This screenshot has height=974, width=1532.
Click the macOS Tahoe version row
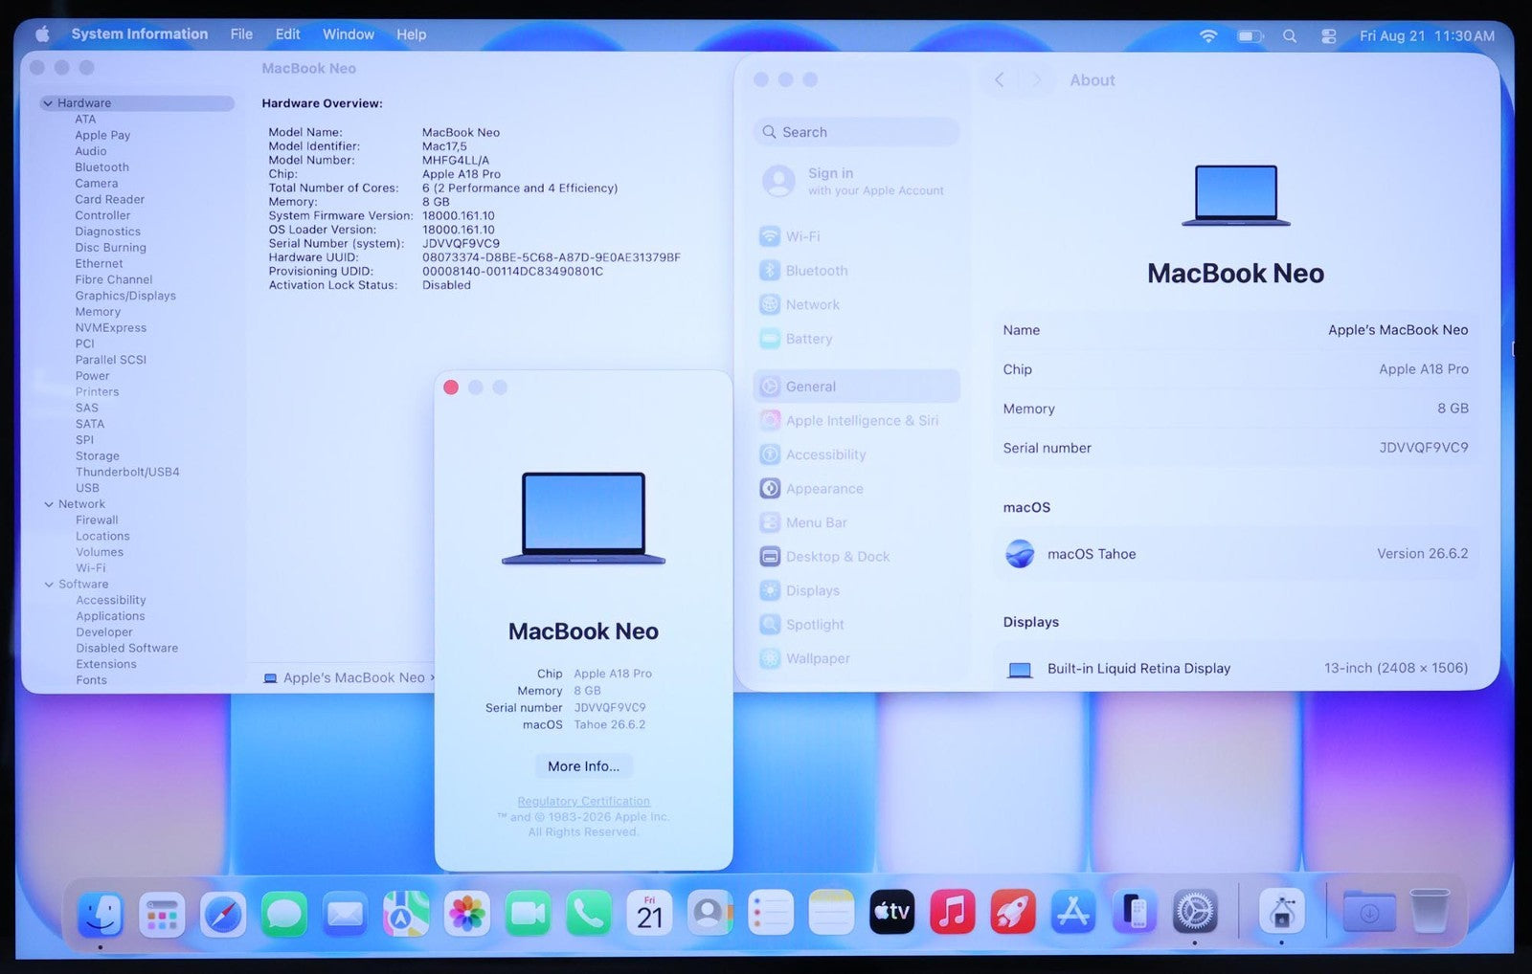pos(1236,554)
